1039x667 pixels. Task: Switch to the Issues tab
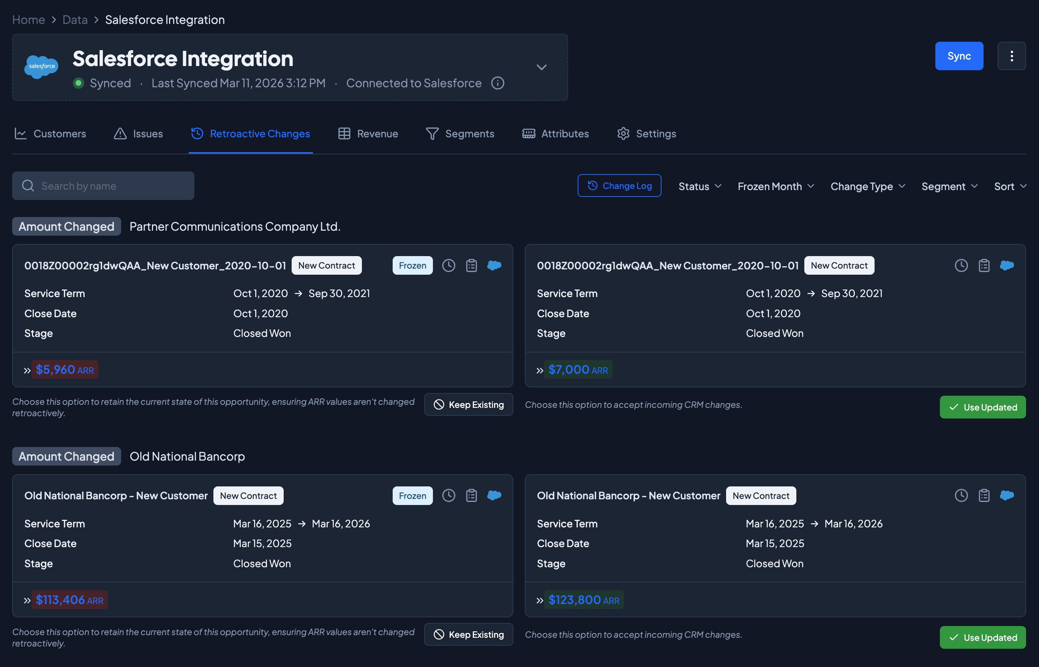coord(138,134)
